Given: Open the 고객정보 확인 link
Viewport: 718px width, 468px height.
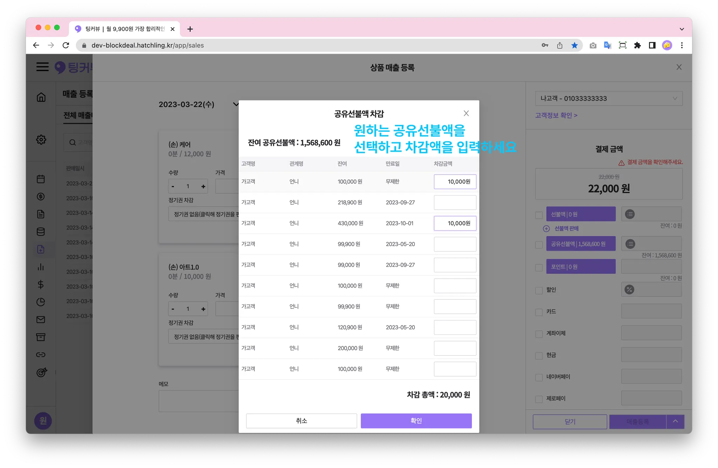Looking at the screenshot, I should point(556,115).
